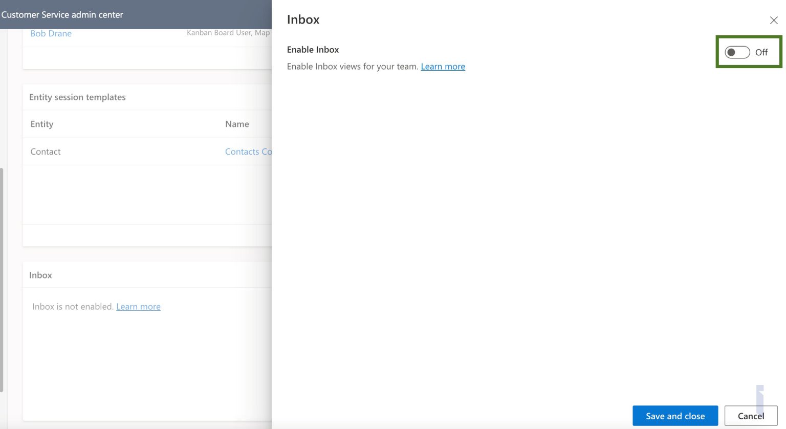The width and height of the screenshot is (786, 429).
Task: Click the Customer Service admin center title bar
Action: [62, 15]
